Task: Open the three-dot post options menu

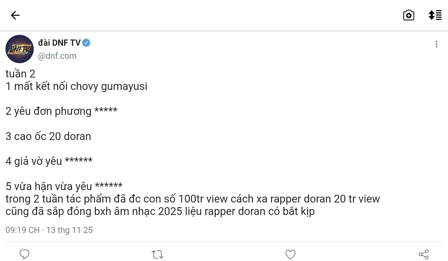Action: click(436, 44)
